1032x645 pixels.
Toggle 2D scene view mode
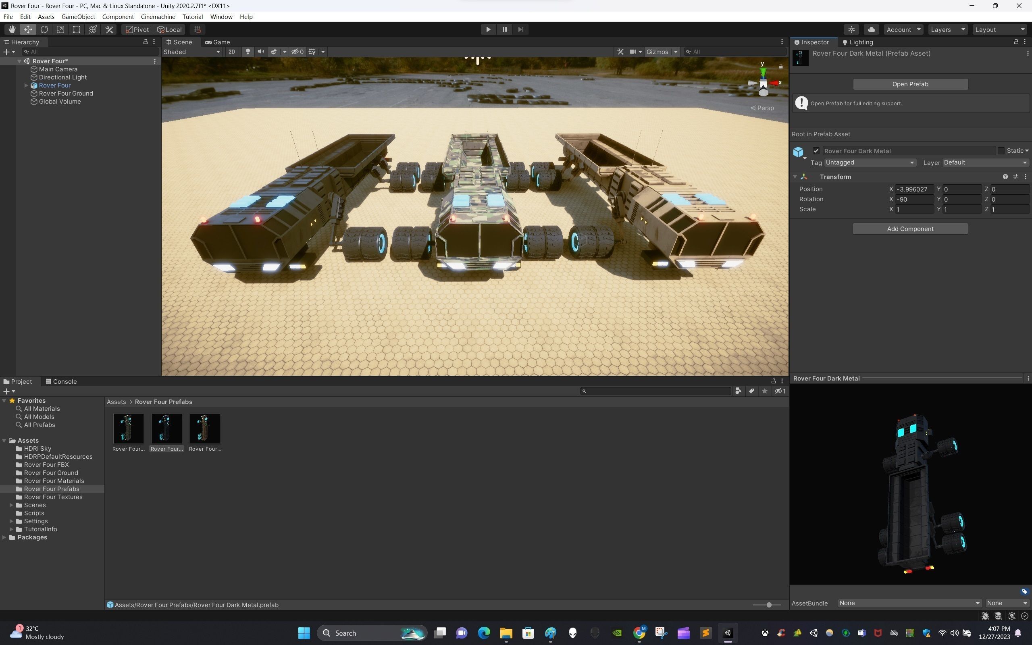tap(231, 52)
